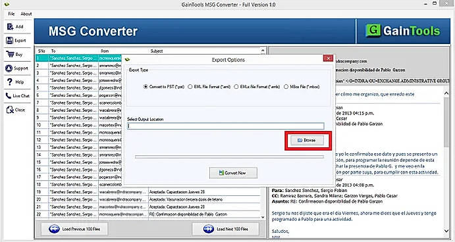Select message row number 18
This screenshot has height=242, width=455.
(x=78, y=184)
